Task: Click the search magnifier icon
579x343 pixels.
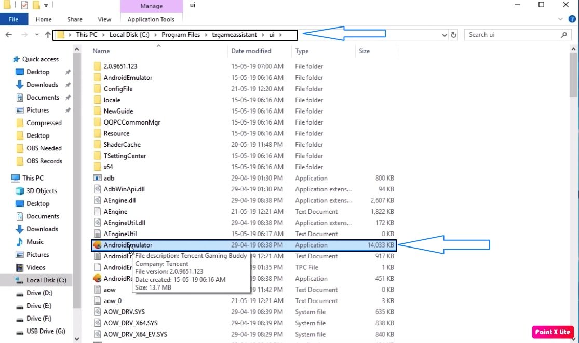Action: [x=563, y=35]
